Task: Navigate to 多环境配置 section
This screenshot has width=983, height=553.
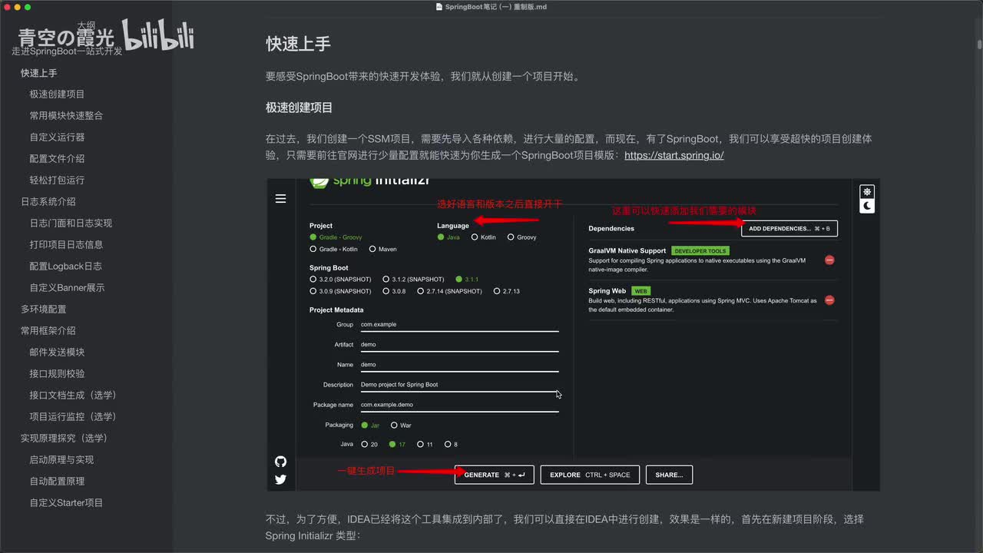Action: click(43, 310)
